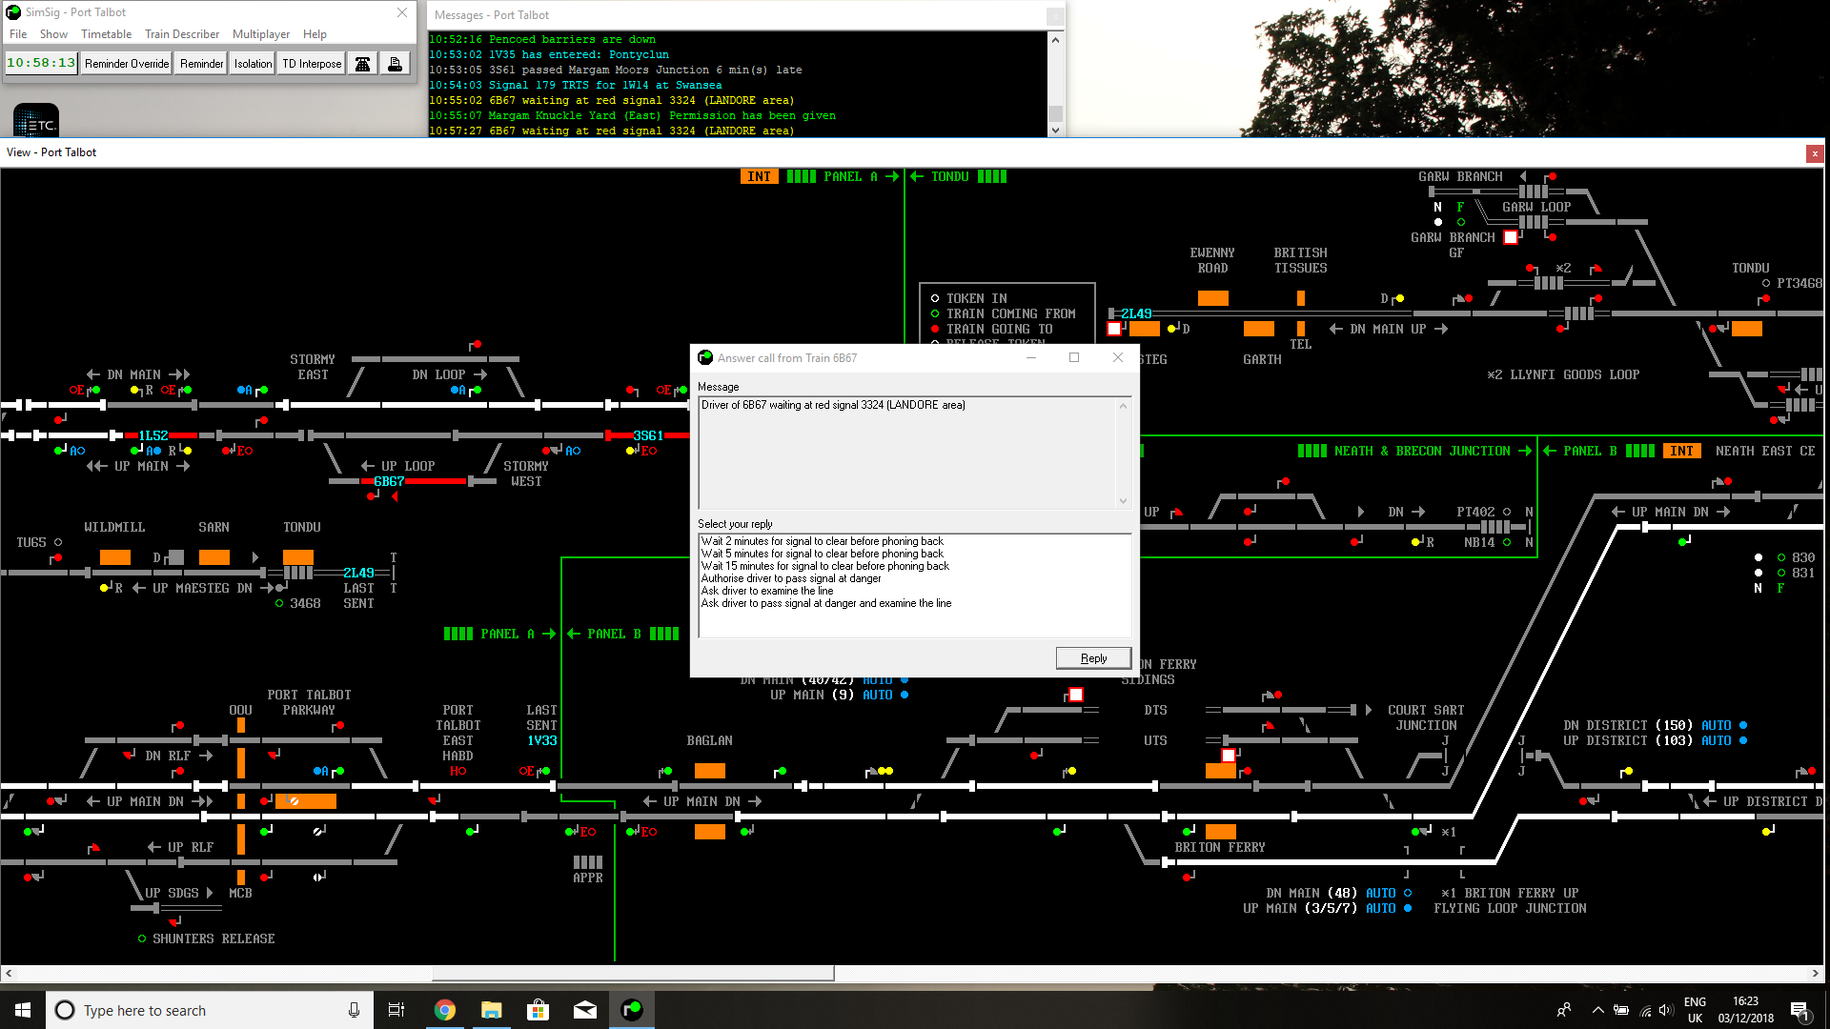Open the Show menu
Screen dimensions: 1830x1029
click(x=53, y=34)
